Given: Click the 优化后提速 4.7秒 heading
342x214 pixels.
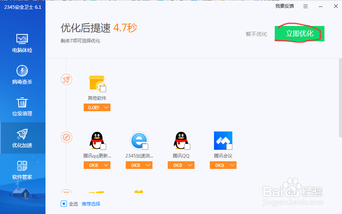Looking at the screenshot, I should (99, 28).
